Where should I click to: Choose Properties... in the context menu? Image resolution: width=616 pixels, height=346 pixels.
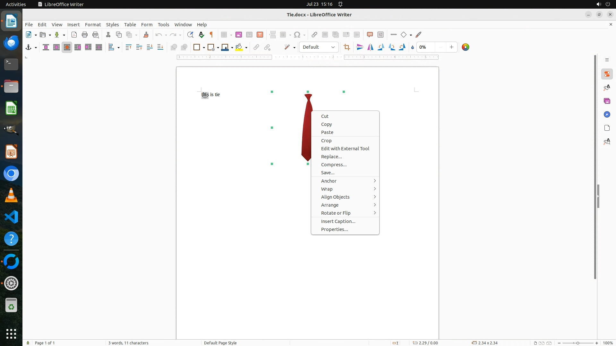(334, 229)
